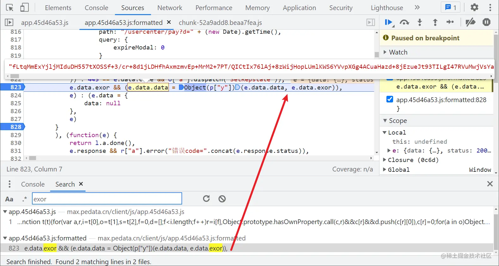Switch to drawer Console tab
499x266 pixels.
33,184
